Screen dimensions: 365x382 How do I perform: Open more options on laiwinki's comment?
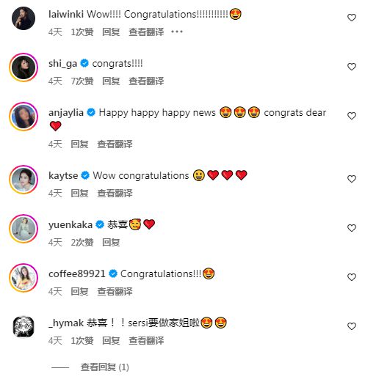pos(177,32)
